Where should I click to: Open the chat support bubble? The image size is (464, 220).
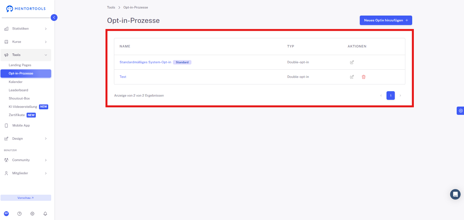tap(455, 194)
